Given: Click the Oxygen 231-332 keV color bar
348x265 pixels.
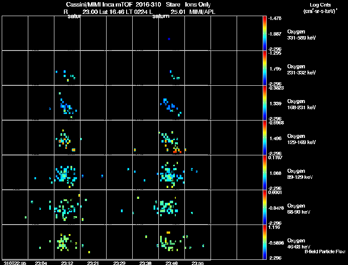Looking at the screenshot, I should [264, 68].
